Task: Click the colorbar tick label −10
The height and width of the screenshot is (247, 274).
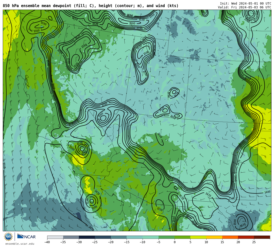Action: [142, 242]
